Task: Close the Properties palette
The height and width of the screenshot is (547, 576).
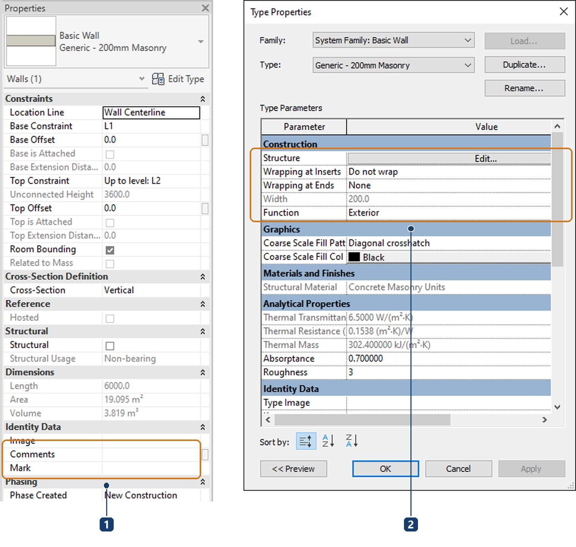Action: [x=205, y=8]
